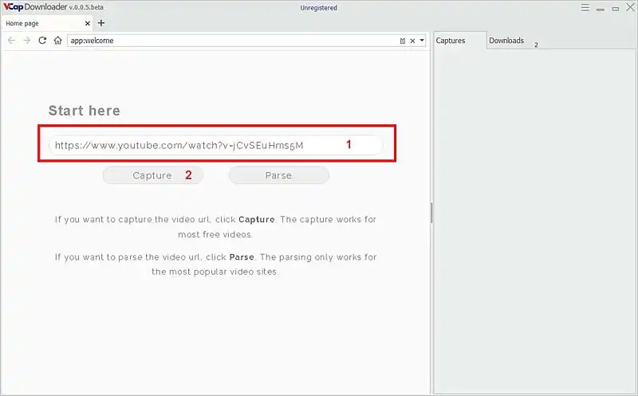The image size is (638, 396).
Task: Close the VCap Downloader window
Action: (x=630, y=7)
